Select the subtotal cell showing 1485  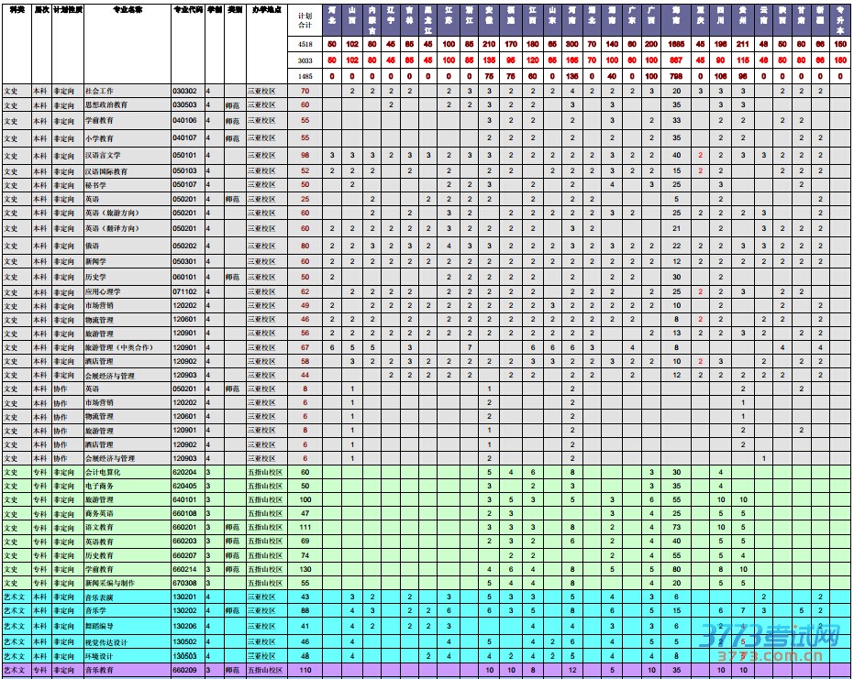(305, 76)
